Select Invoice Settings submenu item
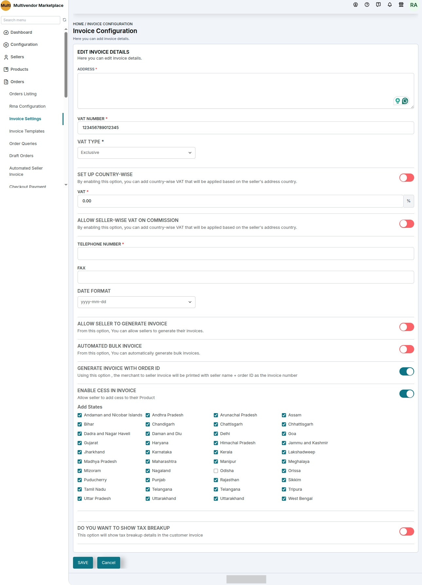This screenshot has height=585, width=422. [25, 119]
